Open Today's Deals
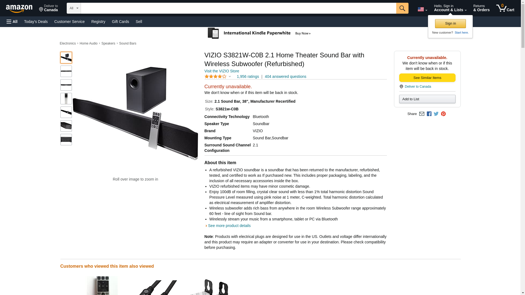Viewport: 525px width, 295px height. 36,22
